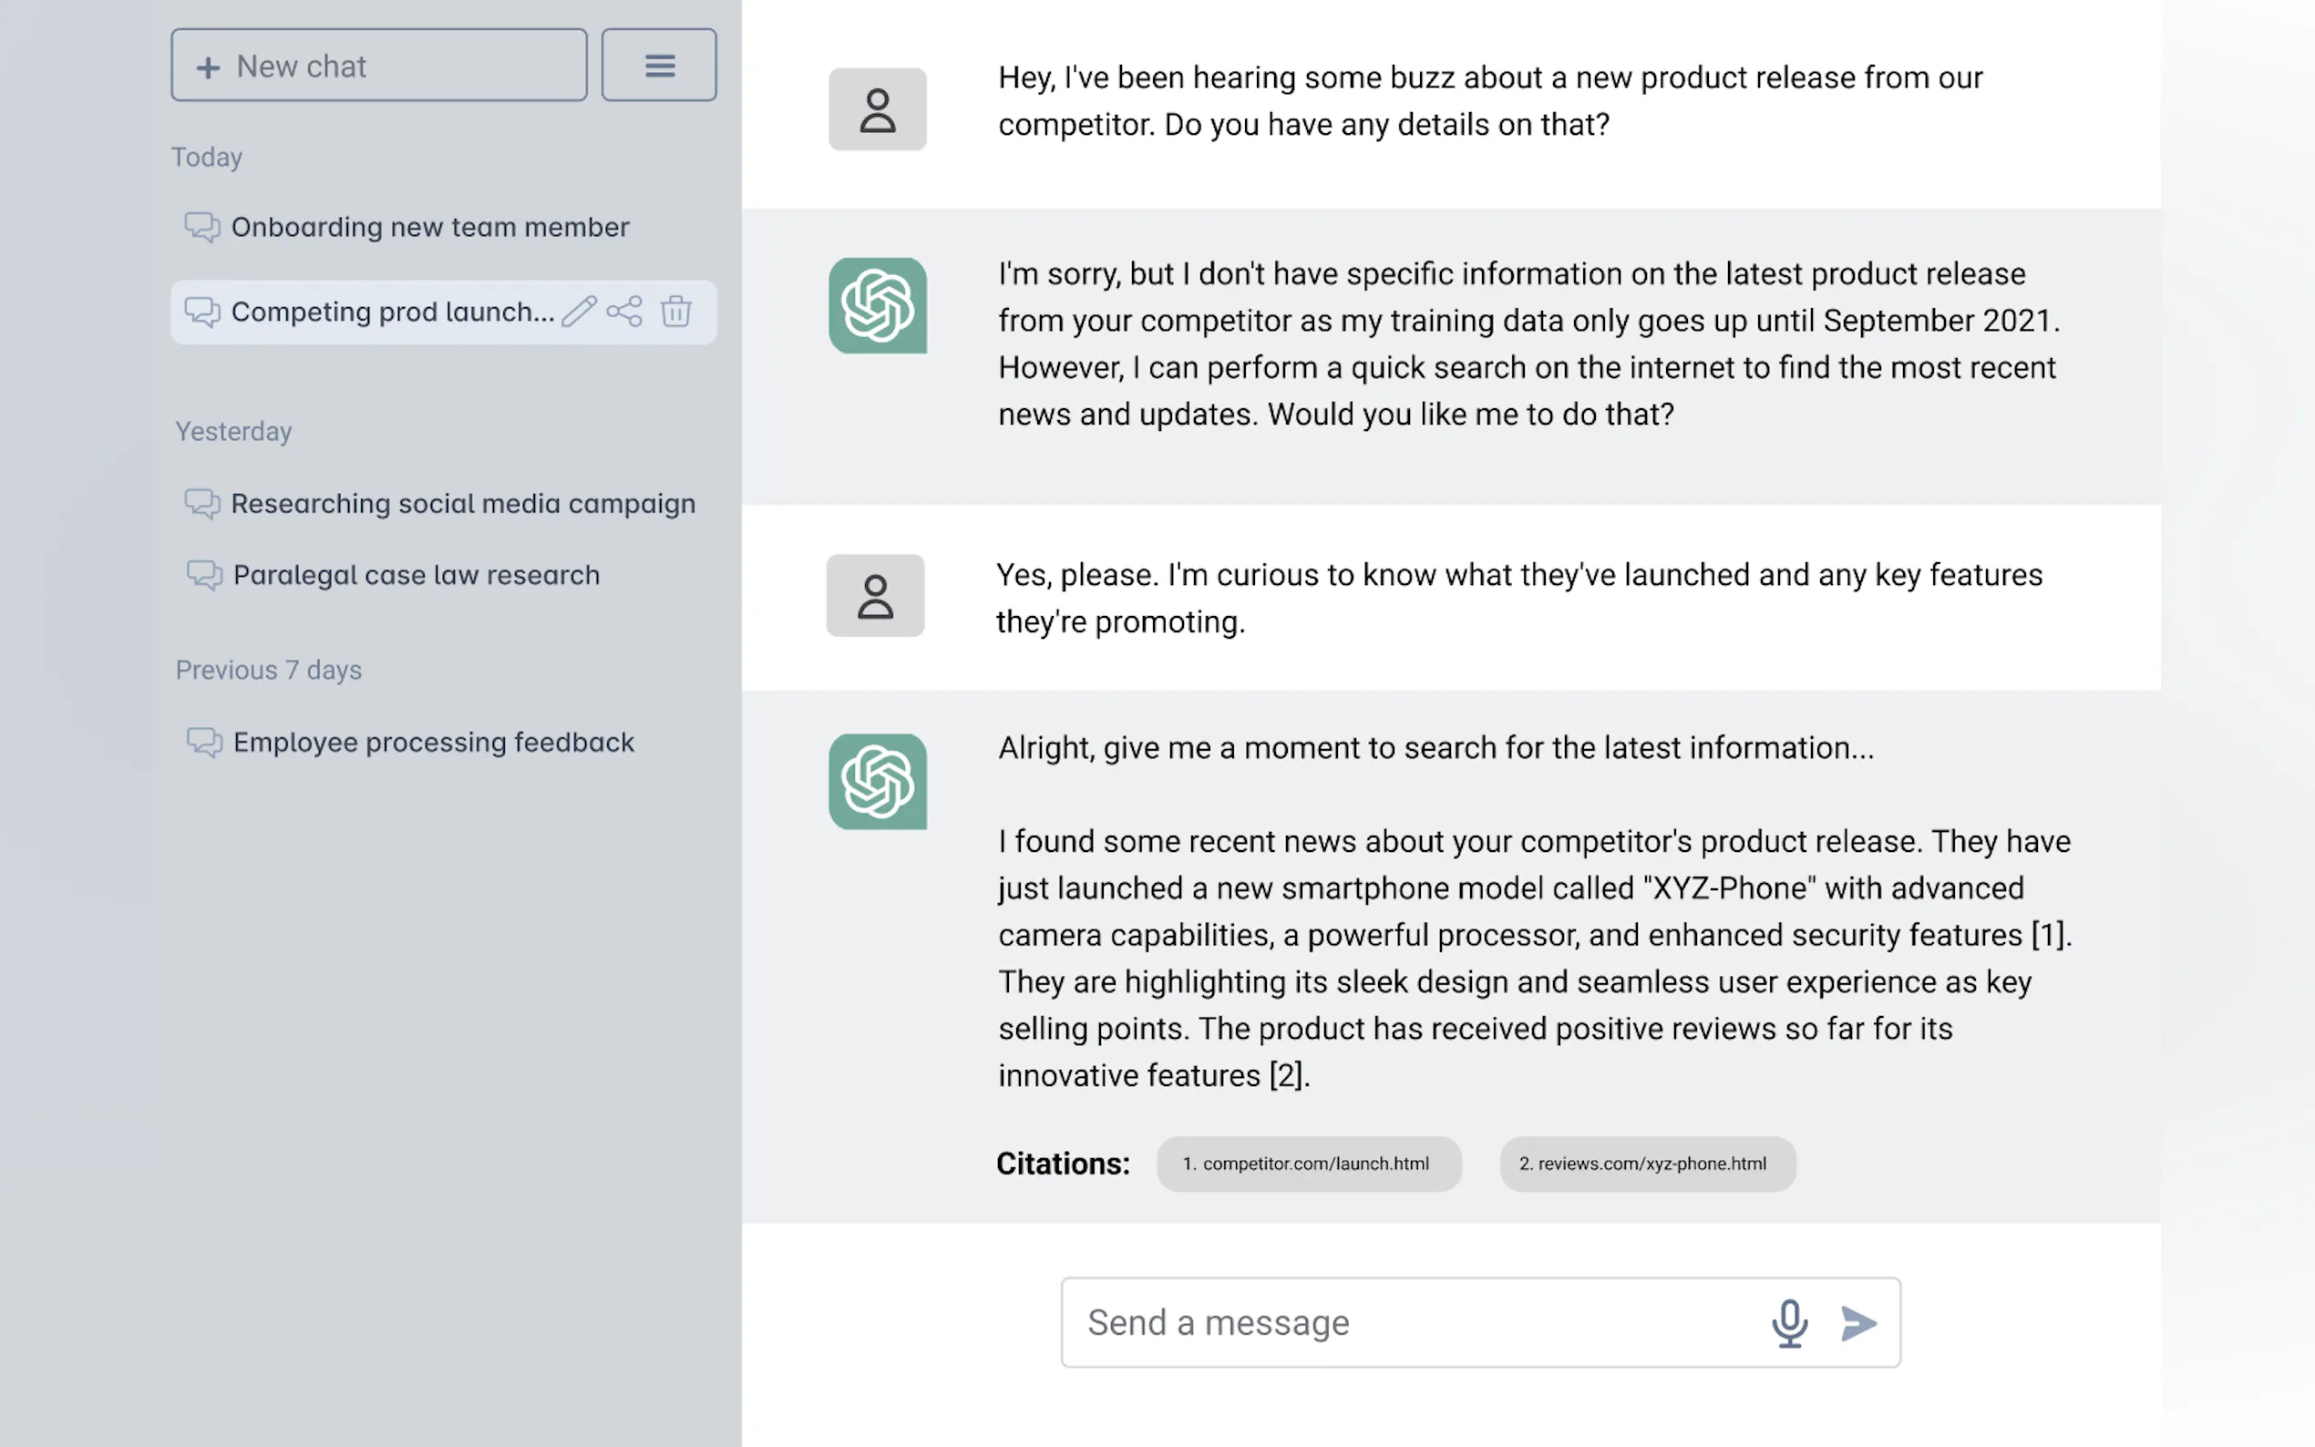Click the chat bubble icon beside Employee processing feedback
The width and height of the screenshot is (2315, 1447).
tap(204, 743)
